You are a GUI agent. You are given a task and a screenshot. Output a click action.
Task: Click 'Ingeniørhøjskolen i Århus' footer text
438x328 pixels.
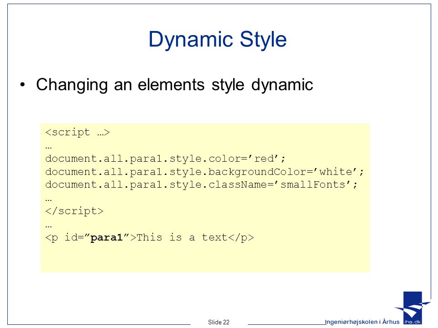362,322
